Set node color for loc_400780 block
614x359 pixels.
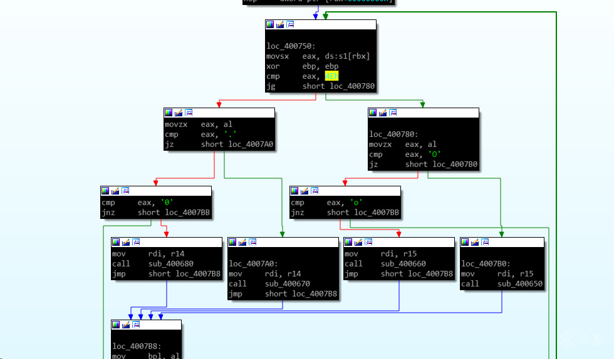click(373, 113)
